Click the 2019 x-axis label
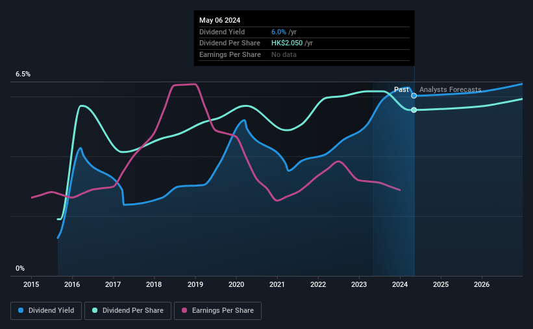The width and height of the screenshot is (533, 329). (195, 284)
